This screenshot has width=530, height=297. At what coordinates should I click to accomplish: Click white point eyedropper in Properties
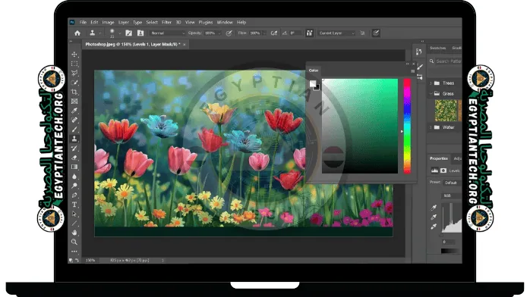(x=434, y=227)
